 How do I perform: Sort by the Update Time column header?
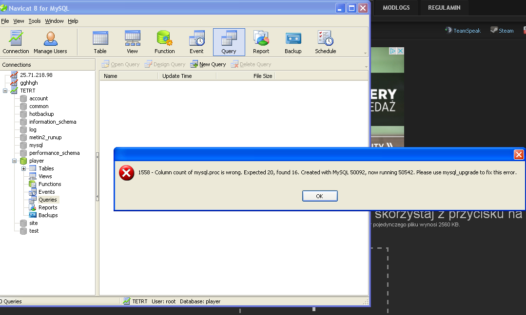point(187,76)
